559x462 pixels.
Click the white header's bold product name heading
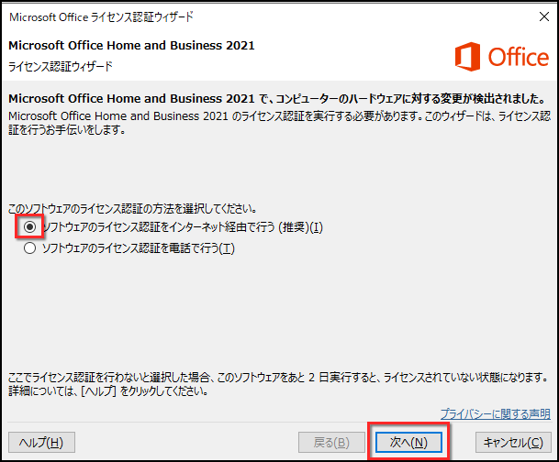point(131,46)
